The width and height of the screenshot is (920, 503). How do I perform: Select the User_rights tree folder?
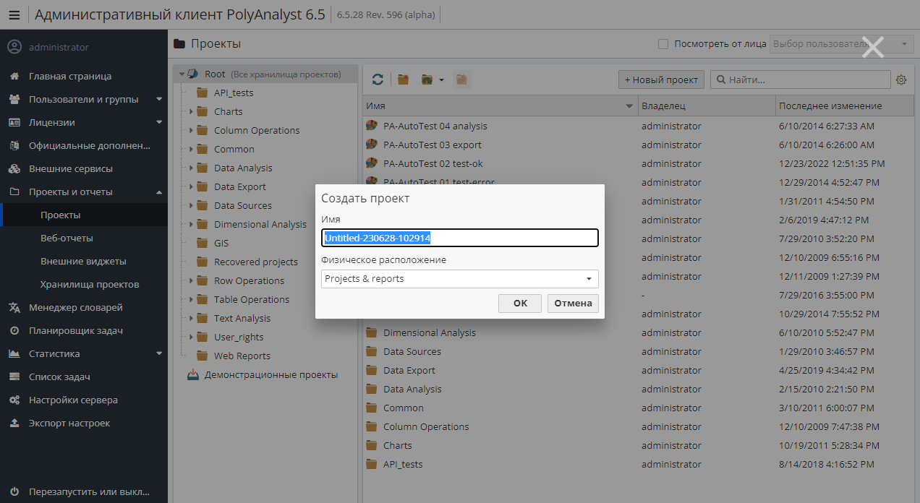pyautogui.click(x=239, y=337)
